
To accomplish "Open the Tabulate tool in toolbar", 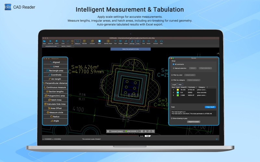I will (x=84, y=42).
